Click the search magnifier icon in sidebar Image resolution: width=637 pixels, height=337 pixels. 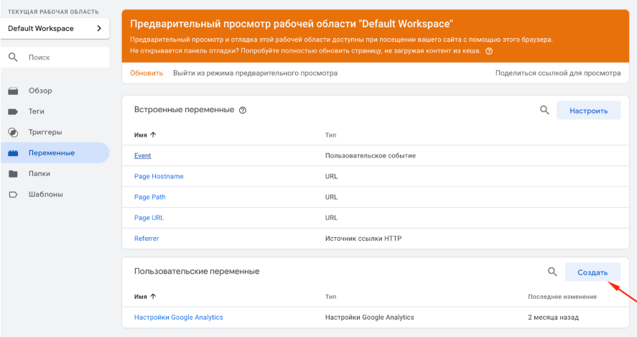coord(13,57)
